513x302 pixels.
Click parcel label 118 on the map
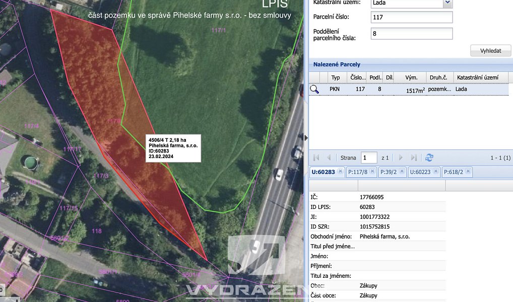coord(97,231)
